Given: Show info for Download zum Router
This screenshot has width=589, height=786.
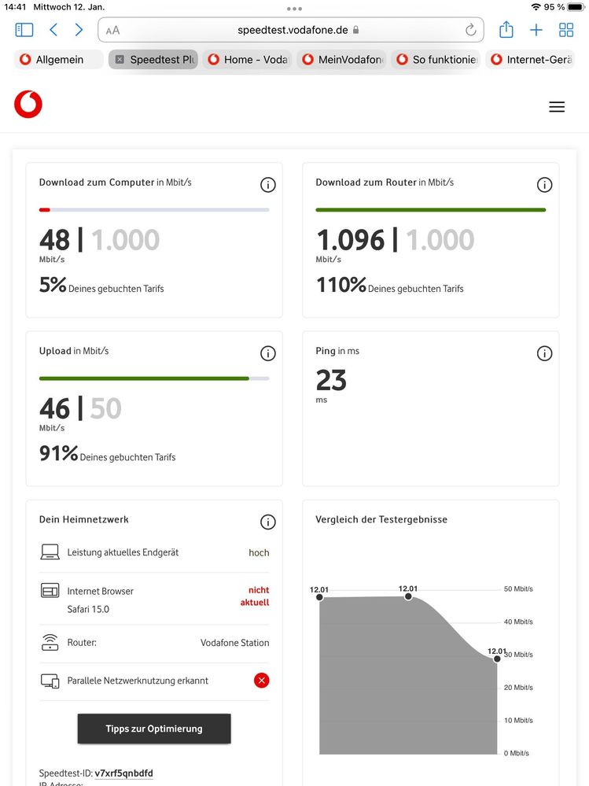Looking at the screenshot, I should [x=544, y=185].
